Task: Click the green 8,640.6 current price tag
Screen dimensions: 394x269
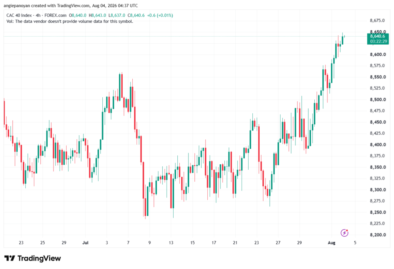Action: 377,36
